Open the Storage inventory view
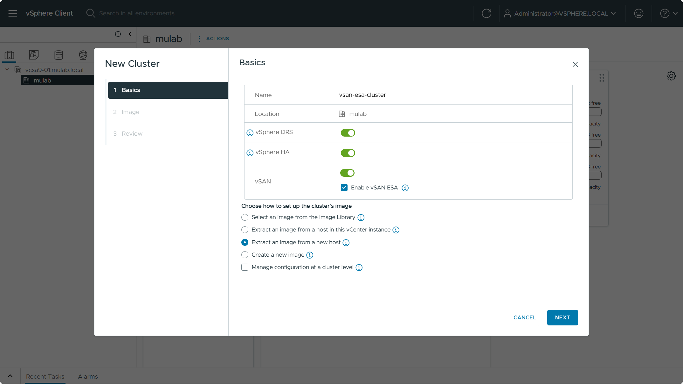Screen dimensions: 683x384 click(x=59, y=55)
